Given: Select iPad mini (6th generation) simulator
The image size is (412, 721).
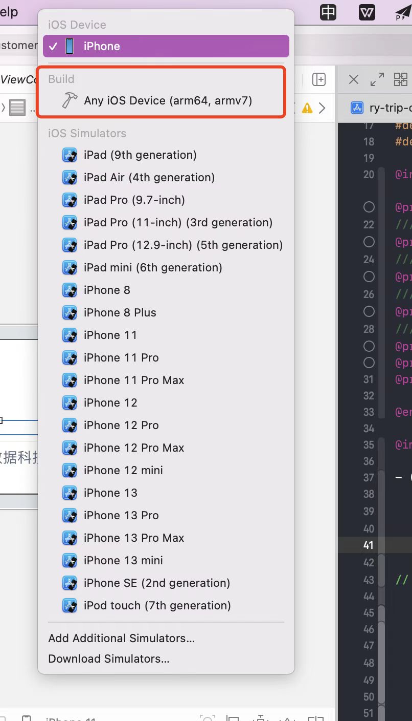Looking at the screenshot, I should click(x=166, y=267).
